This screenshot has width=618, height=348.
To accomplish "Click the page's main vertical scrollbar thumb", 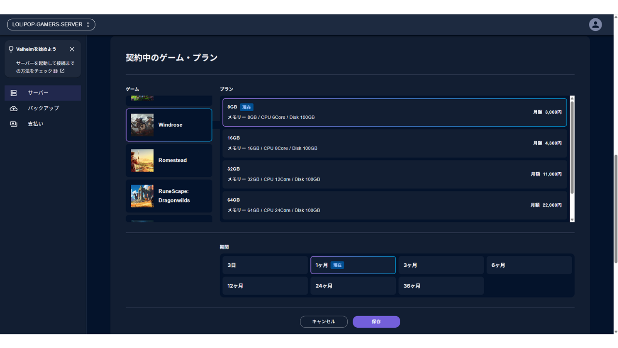I will click(x=616, y=209).
